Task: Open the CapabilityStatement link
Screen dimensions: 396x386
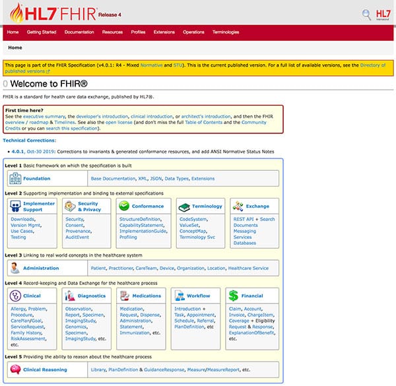Action: pos(141,225)
